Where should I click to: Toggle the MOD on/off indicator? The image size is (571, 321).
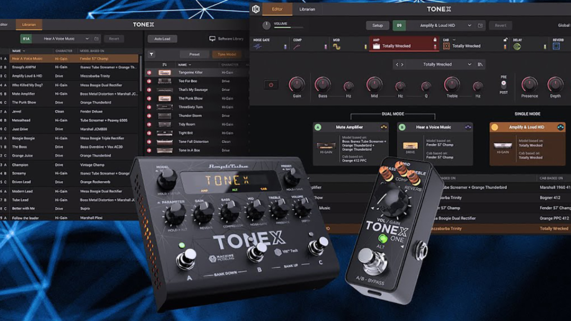pyautogui.click(x=365, y=47)
